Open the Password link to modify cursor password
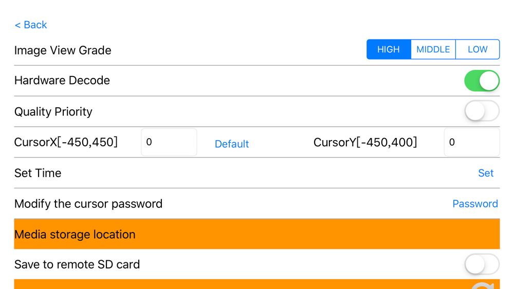The image size is (514, 289). pyautogui.click(x=475, y=204)
